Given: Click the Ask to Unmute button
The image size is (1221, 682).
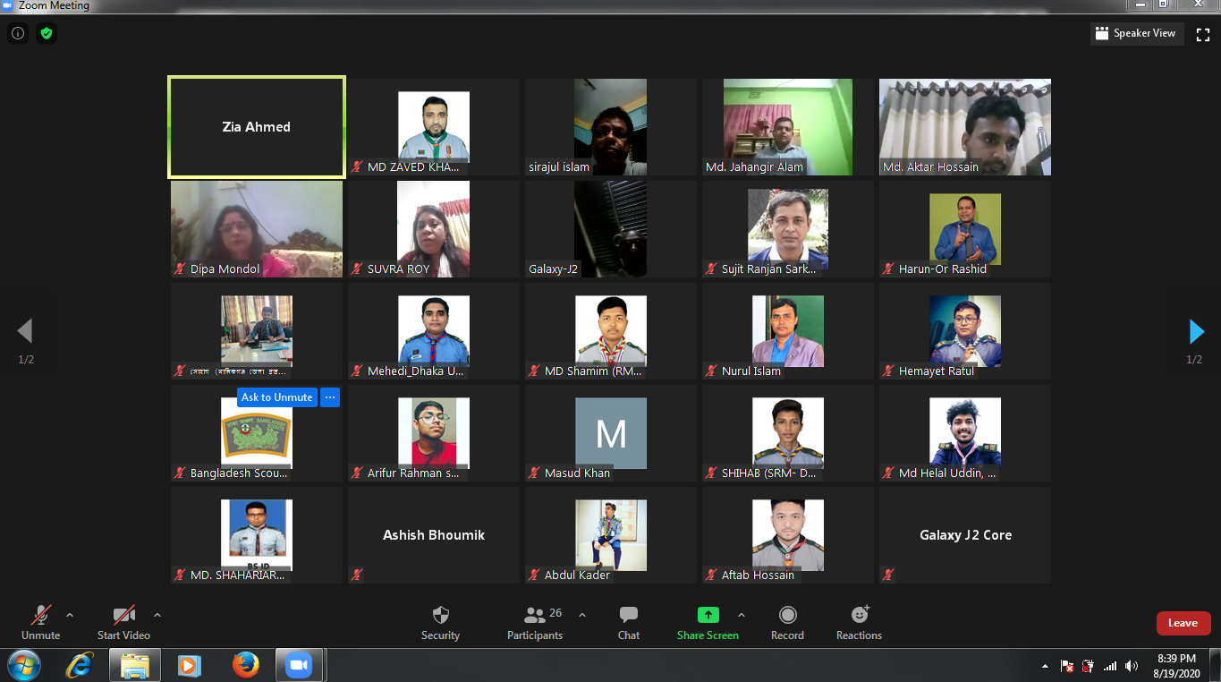Looking at the screenshot, I should click(277, 397).
